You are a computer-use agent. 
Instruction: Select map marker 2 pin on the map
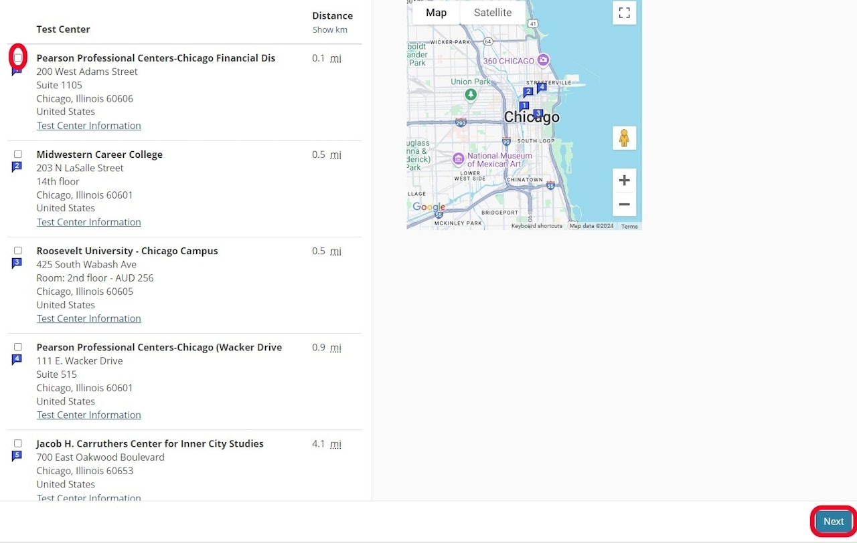coord(528,92)
